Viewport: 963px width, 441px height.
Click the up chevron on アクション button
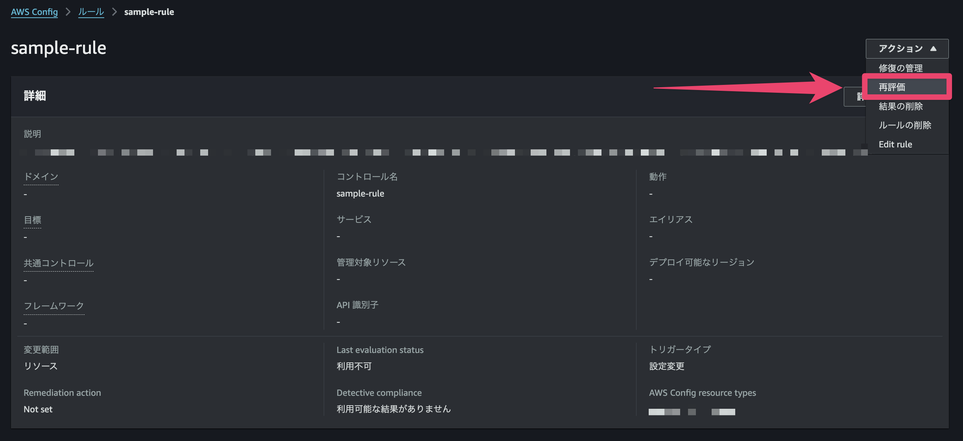pos(933,48)
